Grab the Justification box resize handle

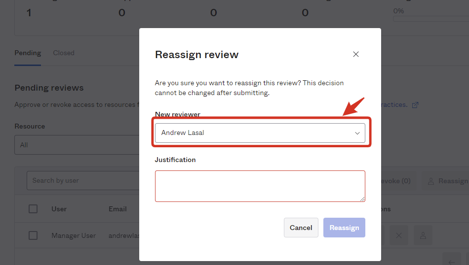point(362,199)
